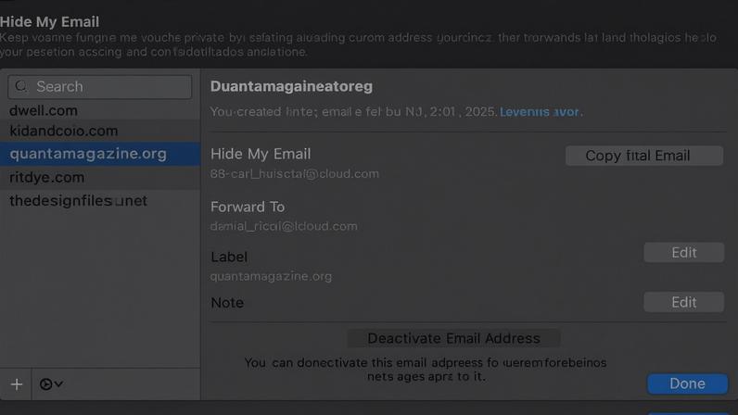This screenshot has width=738, height=415.
Task: Click the Forward To email address
Action: coord(284,226)
